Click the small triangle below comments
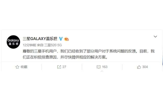This screenshot has width=163, height=102. point(102,71)
